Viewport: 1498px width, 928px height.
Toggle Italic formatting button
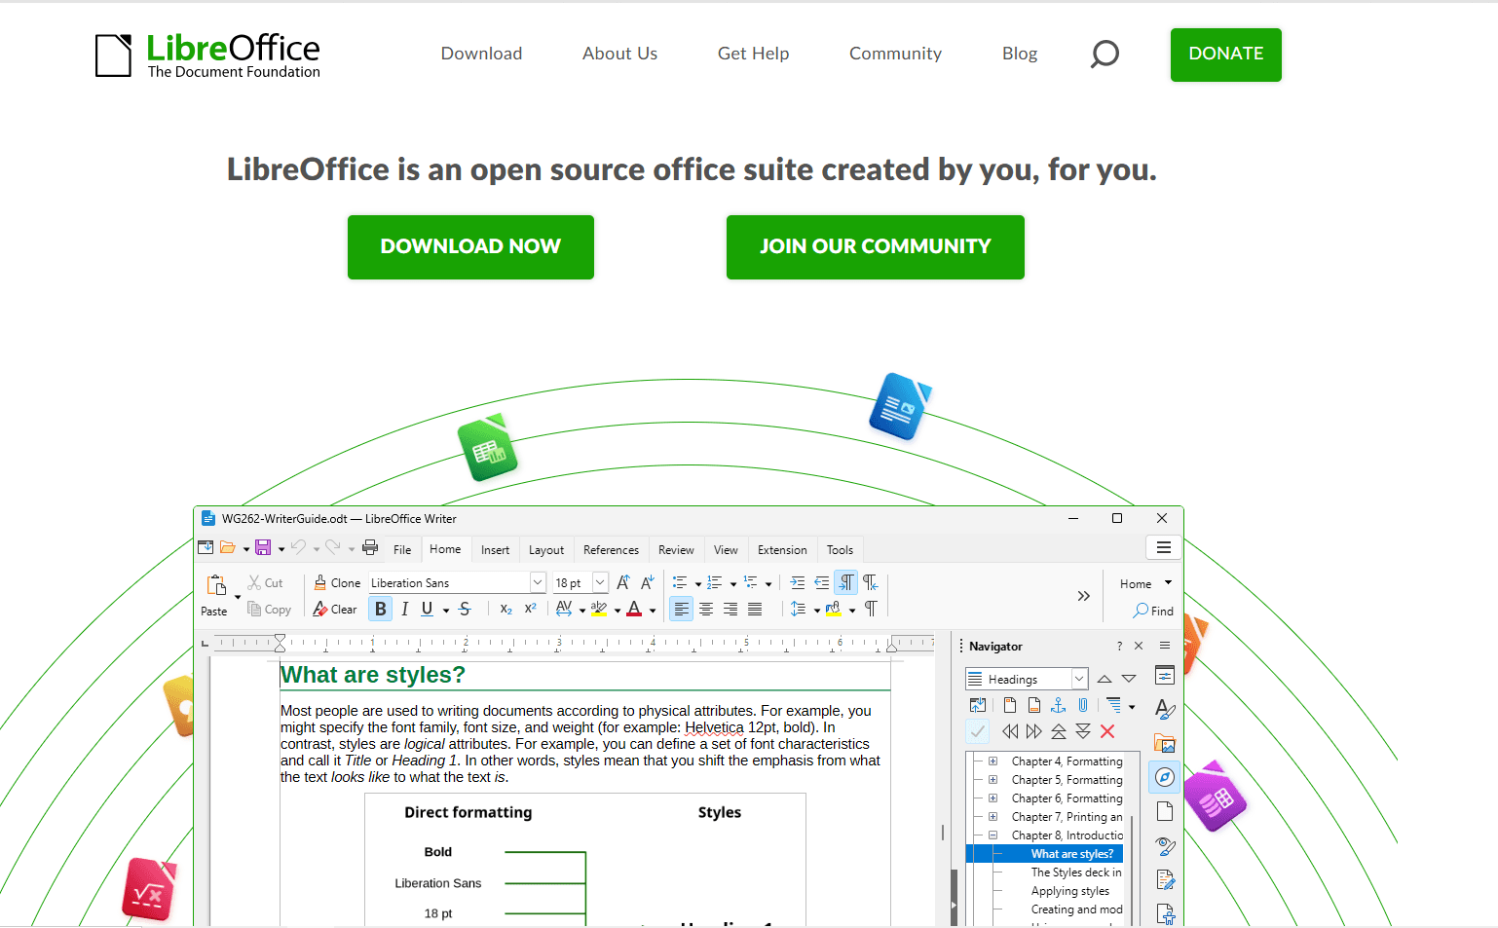pyautogui.click(x=404, y=609)
